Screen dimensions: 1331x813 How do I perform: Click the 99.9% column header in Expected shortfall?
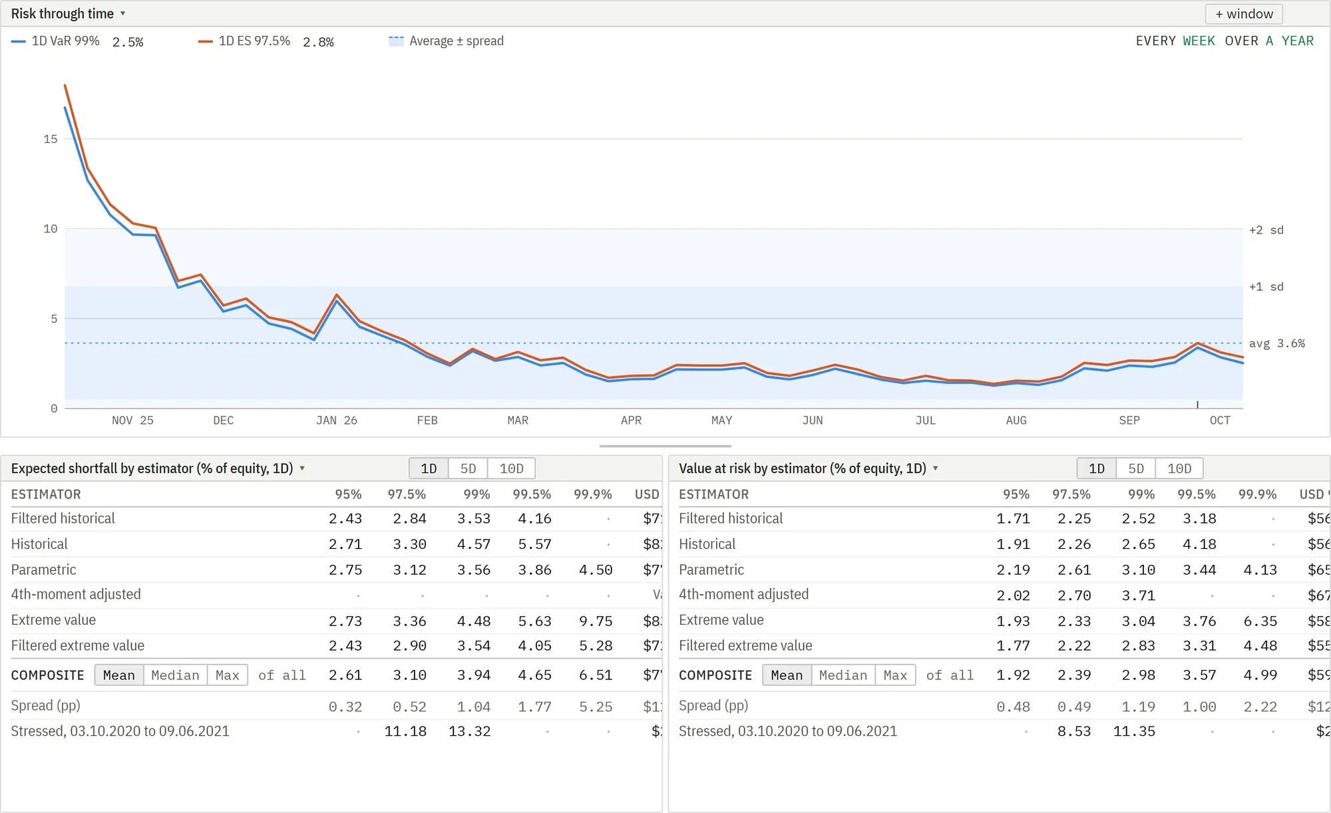592,494
